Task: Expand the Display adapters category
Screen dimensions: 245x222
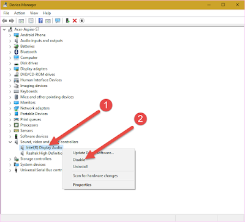Action: click(x=10, y=69)
